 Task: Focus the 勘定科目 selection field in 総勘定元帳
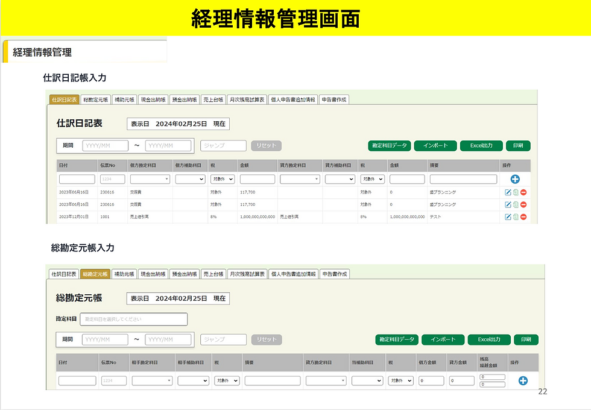click(134, 319)
